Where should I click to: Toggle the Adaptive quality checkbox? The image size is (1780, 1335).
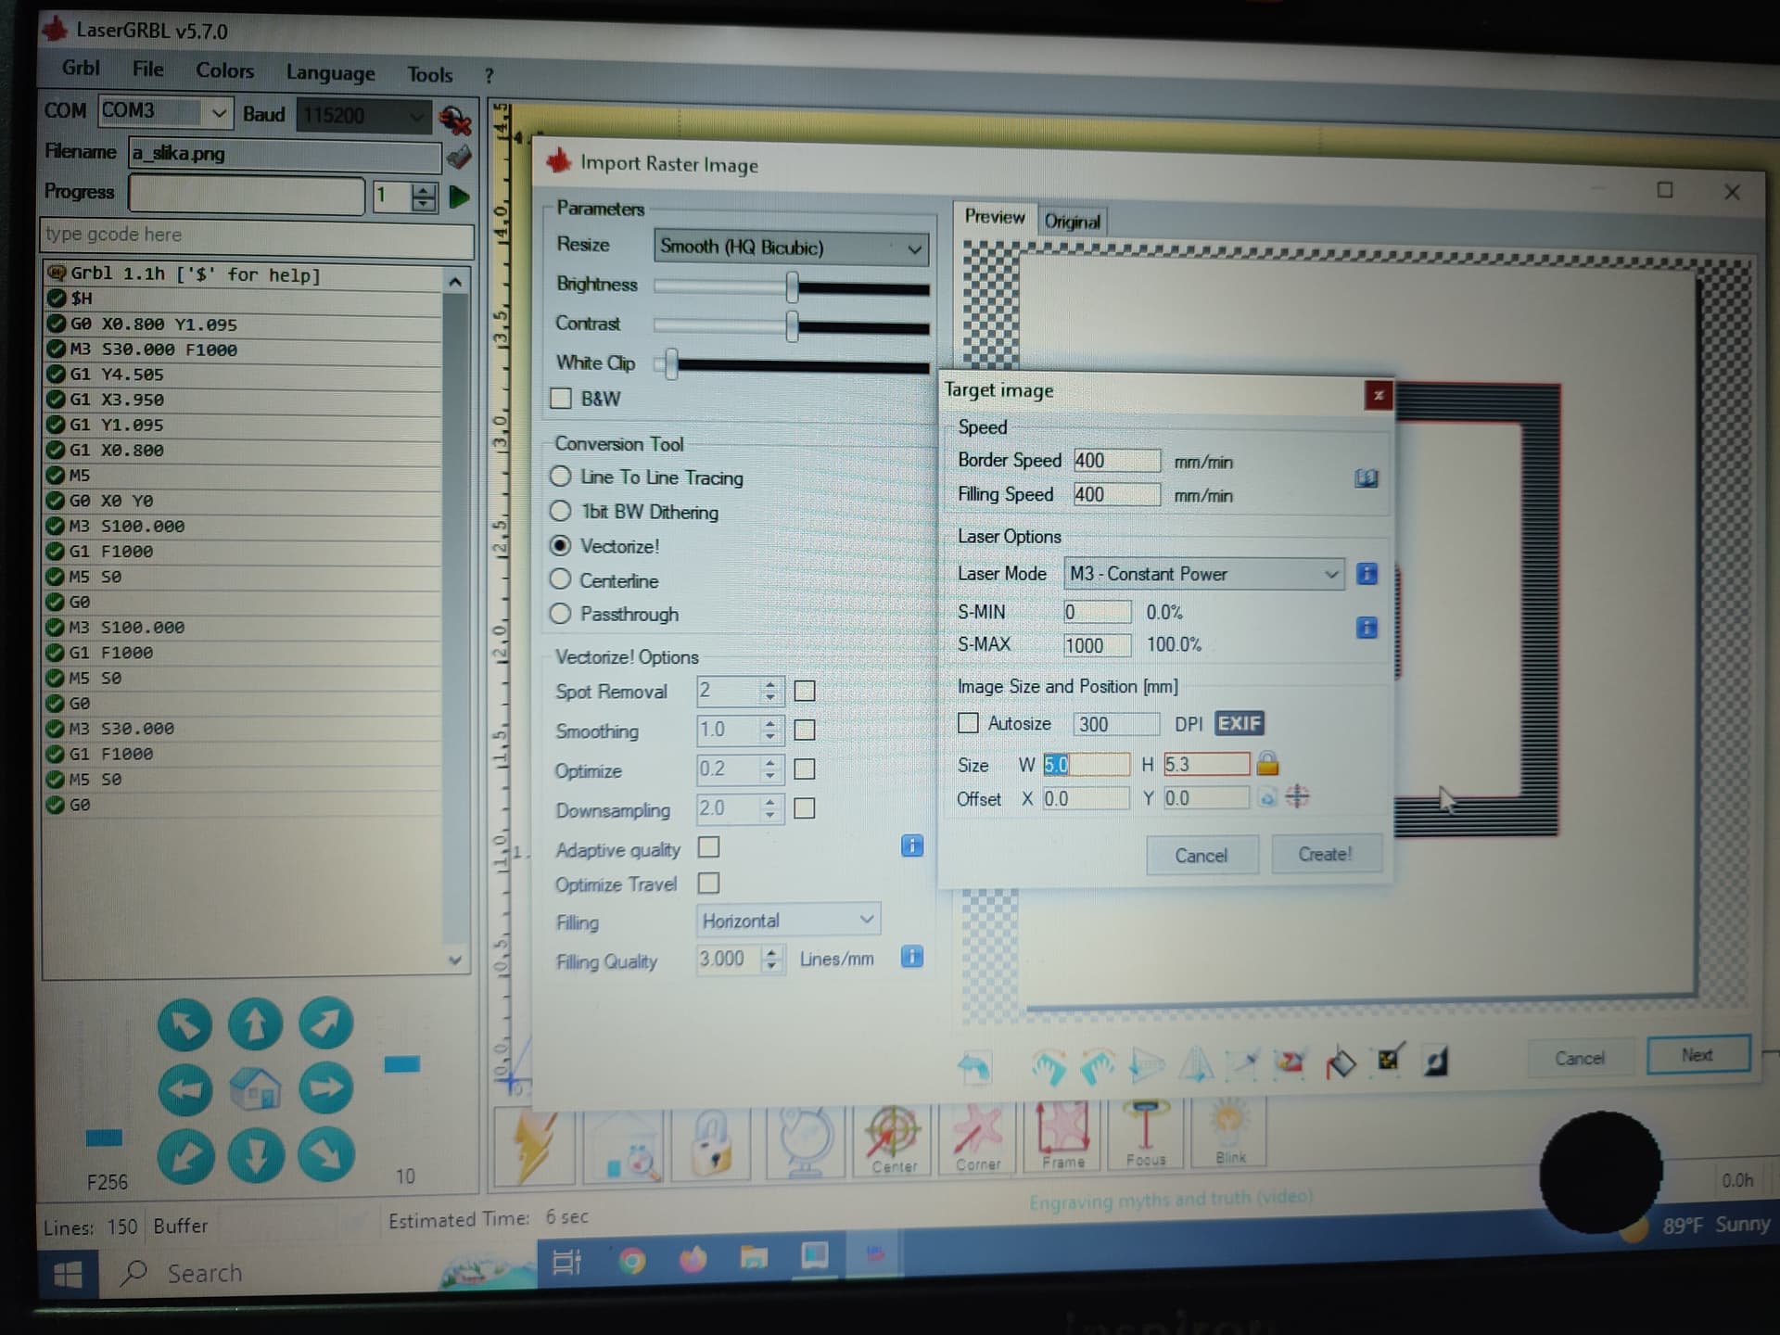(709, 847)
